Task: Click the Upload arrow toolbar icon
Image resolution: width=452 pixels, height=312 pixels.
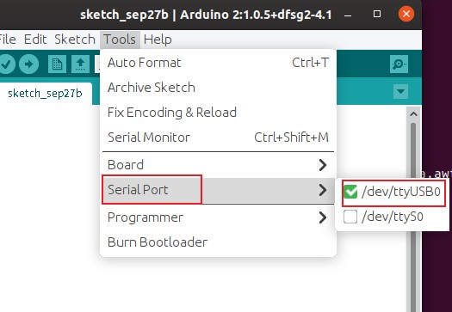Action: point(28,64)
